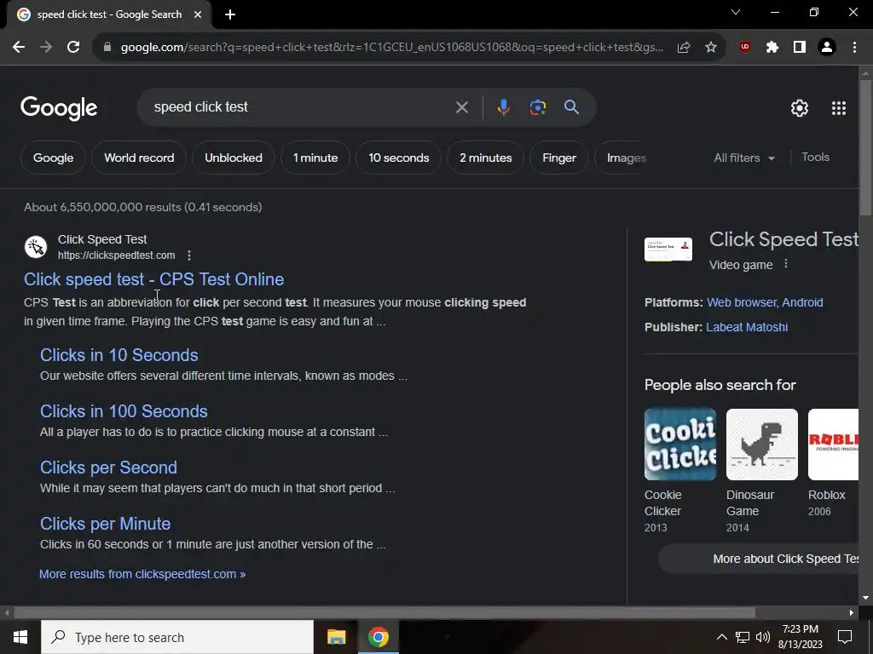
Task: Click More about Click Speed Test button
Action: (x=759, y=559)
